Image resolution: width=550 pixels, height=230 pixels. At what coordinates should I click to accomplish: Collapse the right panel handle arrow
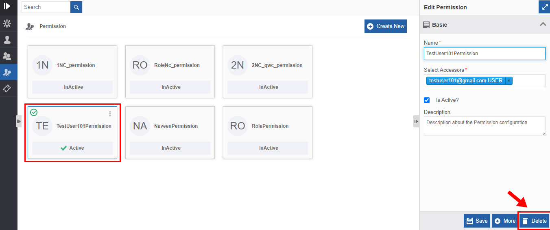coord(416,121)
